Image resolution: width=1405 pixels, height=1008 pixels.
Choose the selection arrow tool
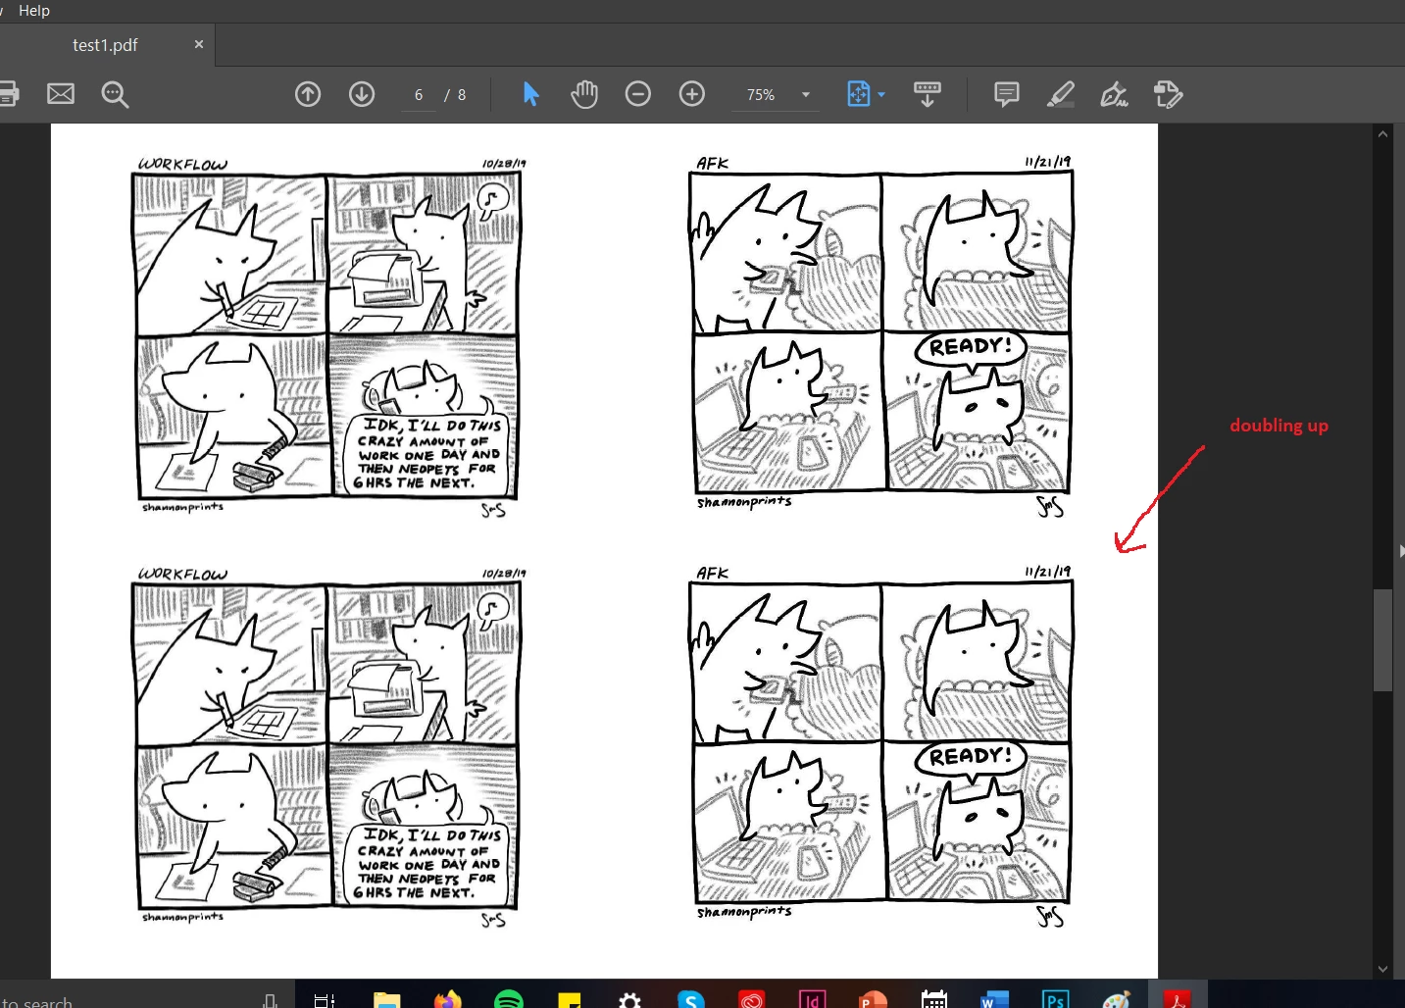pos(530,94)
